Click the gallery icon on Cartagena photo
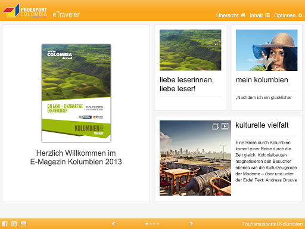 point(216,126)
